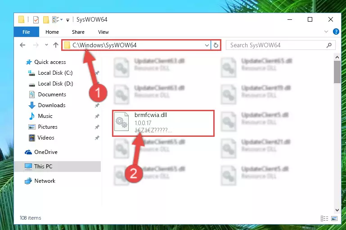Open Local Disk (D:) in sidebar
The height and width of the screenshot is (230, 346).
[51, 84]
